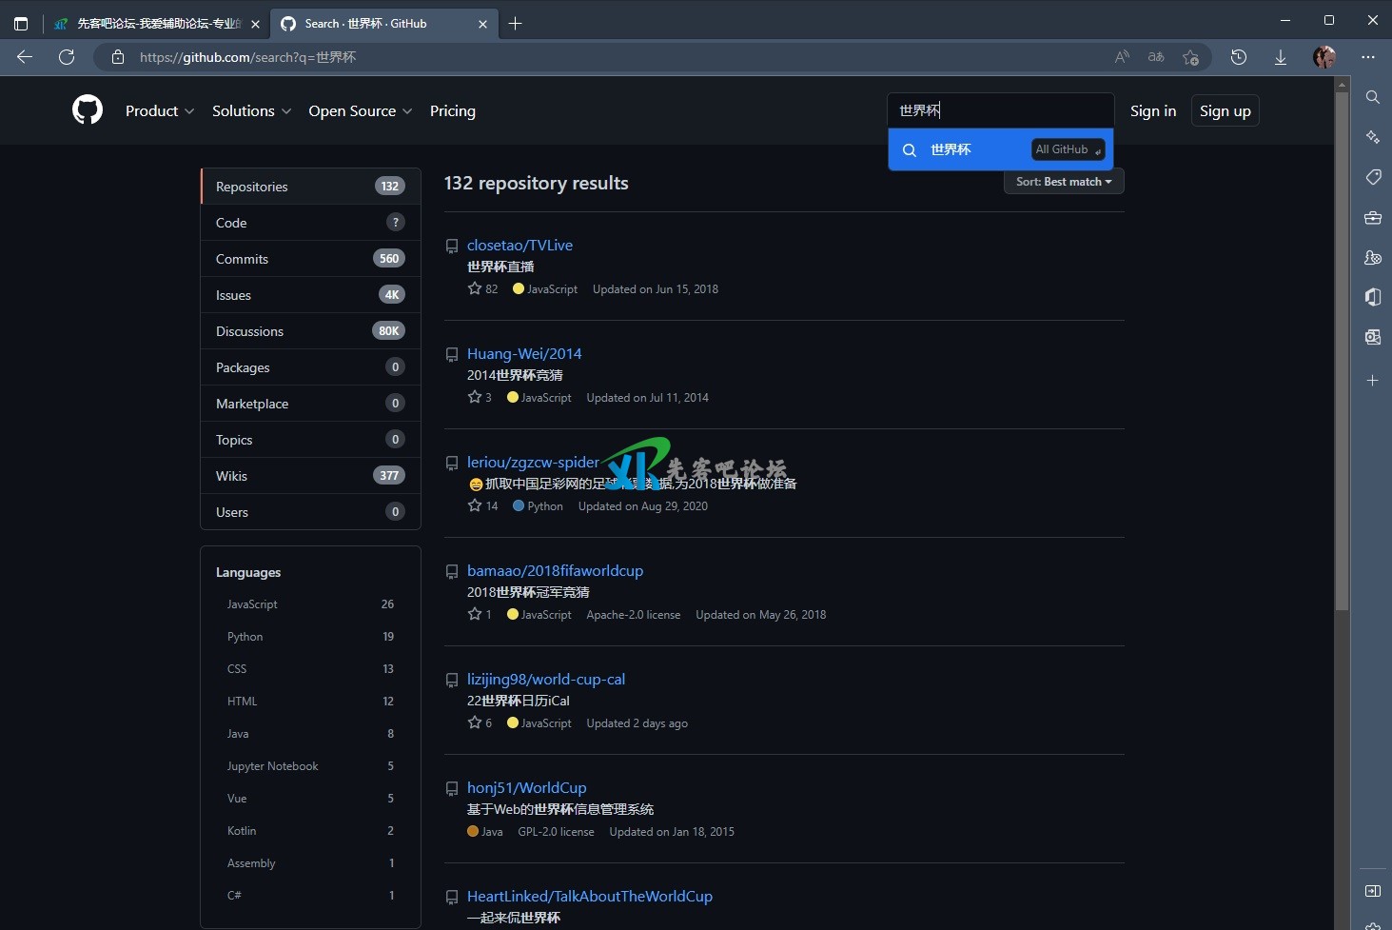Expand the Solutions dropdown
The height and width of the screenshot is (930, 1392).
pyautogui.click(x=251, y=111)
